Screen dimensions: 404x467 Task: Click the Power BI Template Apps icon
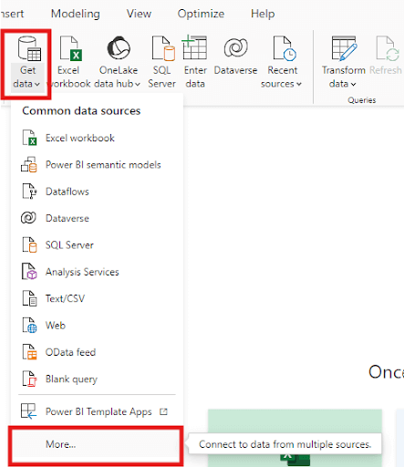(x=29, y=411)
